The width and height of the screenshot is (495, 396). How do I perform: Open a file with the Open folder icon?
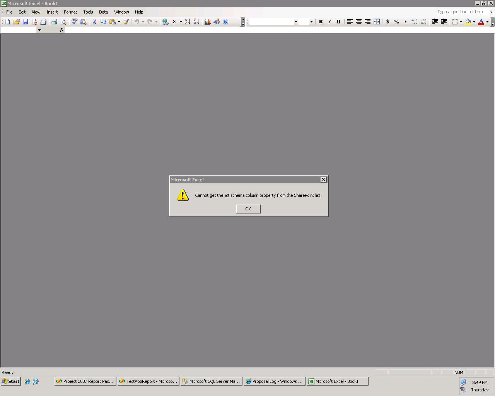coord(16,22)
